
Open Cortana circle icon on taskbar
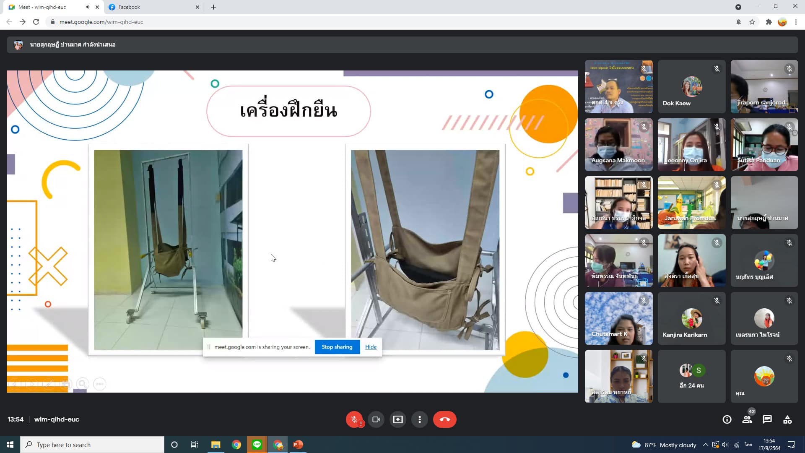tap(174, 445)
